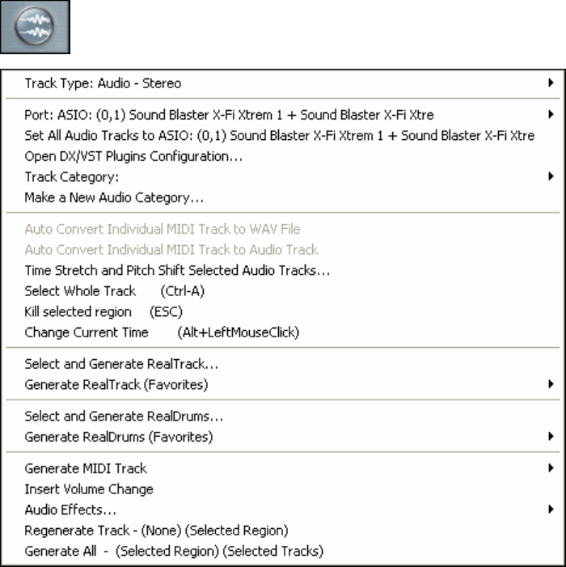Open the Generate MIDI Track submenu
Image resolution: width=566 pixels, height=567 pixels.
86,468
